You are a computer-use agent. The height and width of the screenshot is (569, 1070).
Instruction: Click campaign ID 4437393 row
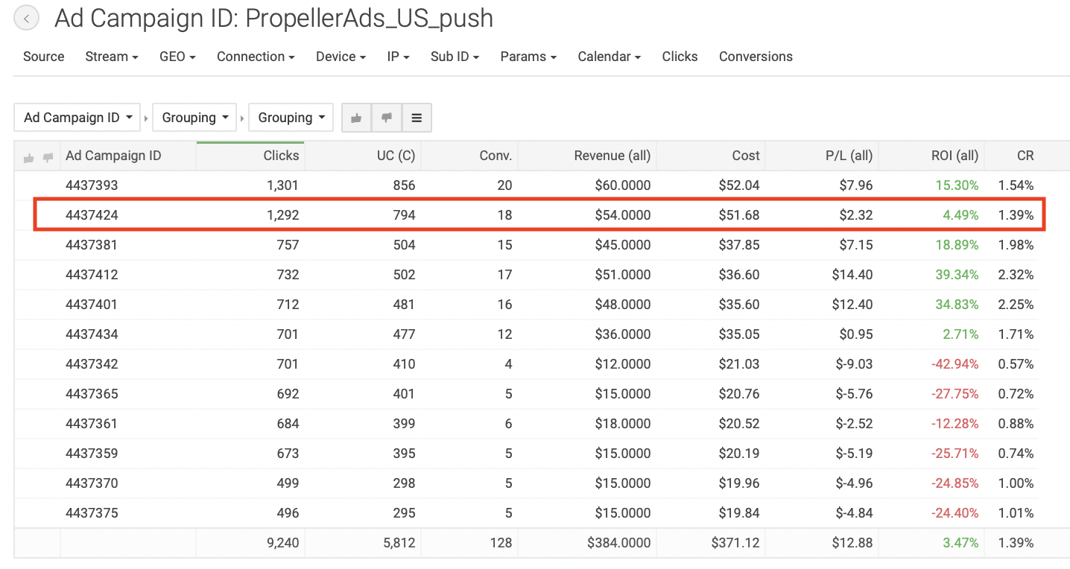tap(92, 185)
